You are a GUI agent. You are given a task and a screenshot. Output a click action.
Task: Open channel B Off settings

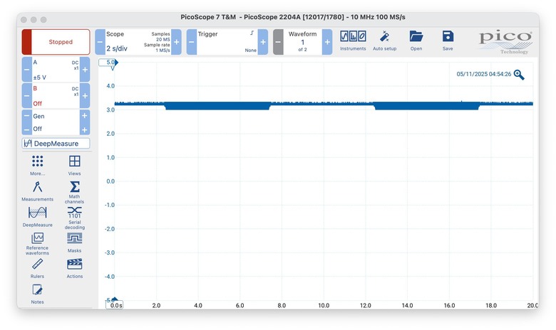pyautogui.click(x=56, y=95)
